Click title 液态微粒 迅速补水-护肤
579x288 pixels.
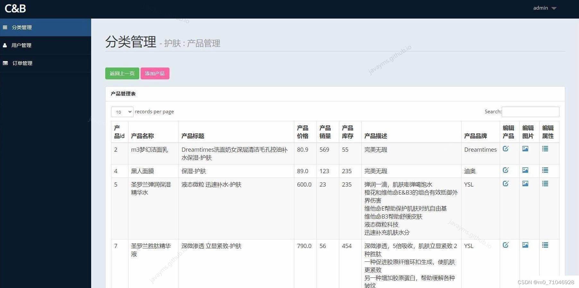coord(211,185)
